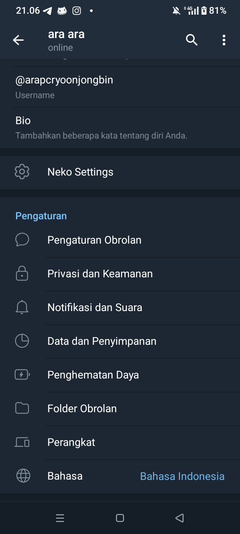
Task: Open Notifikasi dan Suara
Action: pos(95,308)
